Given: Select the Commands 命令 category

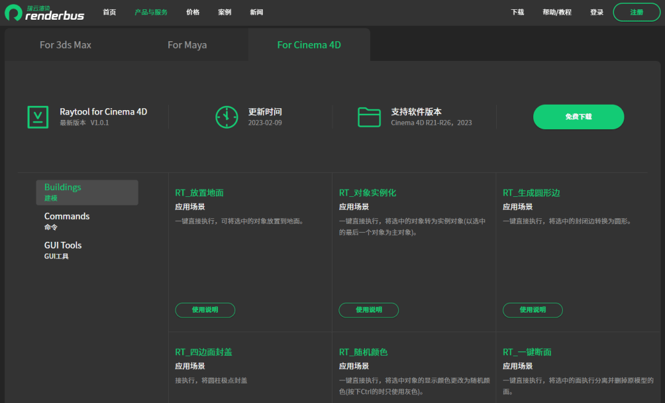Looking at the screenshot, I should coord(66,221).
